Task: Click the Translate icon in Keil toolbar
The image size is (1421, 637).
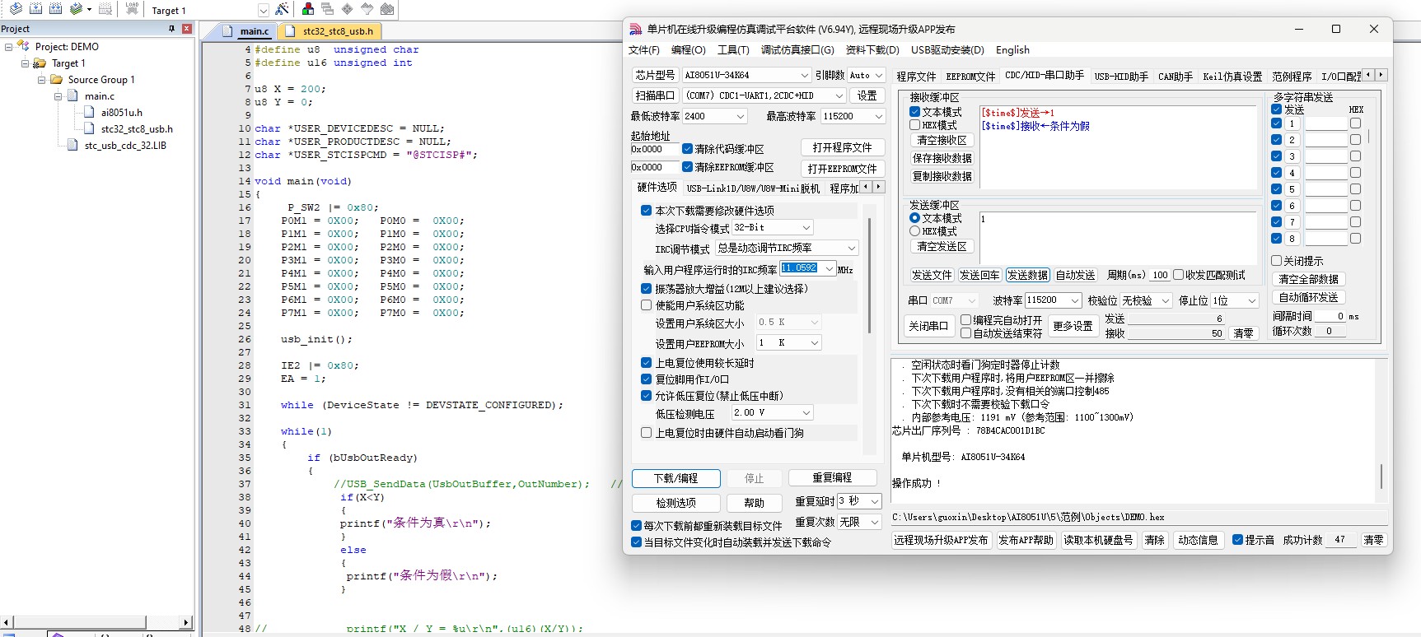Action: [16, 9]
